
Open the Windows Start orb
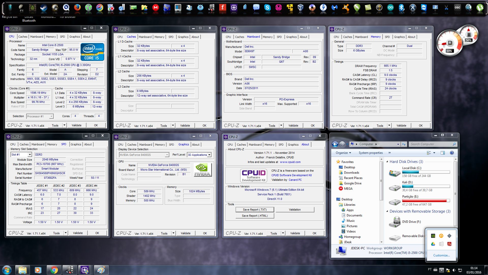click(7, 270)
